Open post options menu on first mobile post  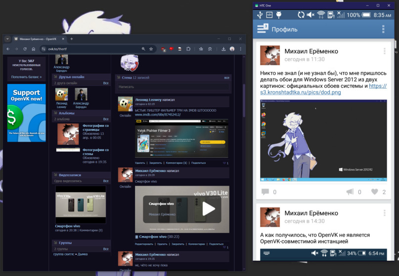pos(384,51)
